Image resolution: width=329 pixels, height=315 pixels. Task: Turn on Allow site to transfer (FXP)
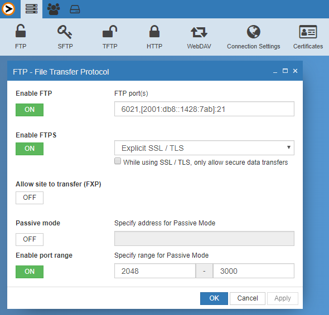30,198
